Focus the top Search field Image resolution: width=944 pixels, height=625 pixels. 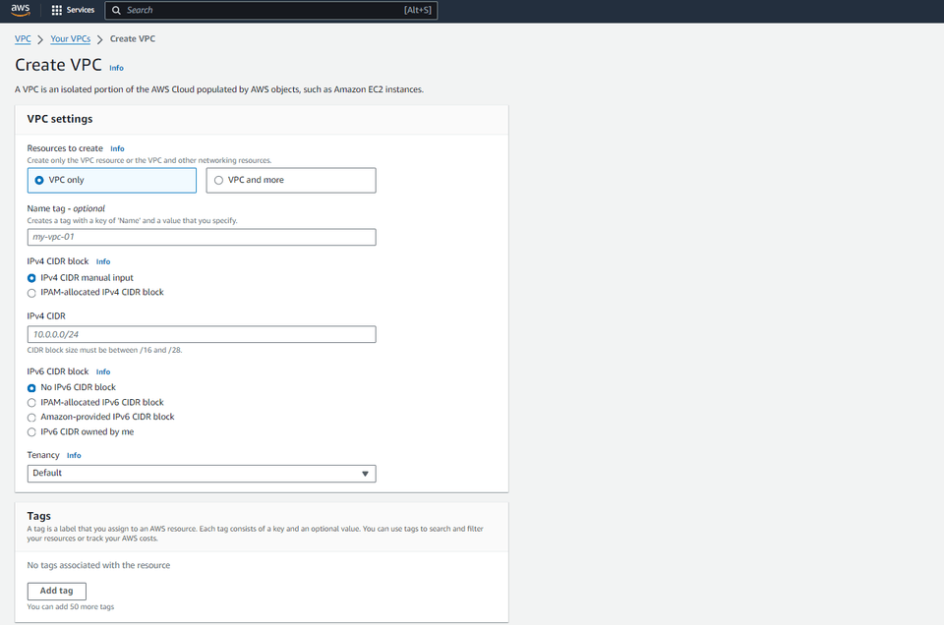tap(271, 10)
